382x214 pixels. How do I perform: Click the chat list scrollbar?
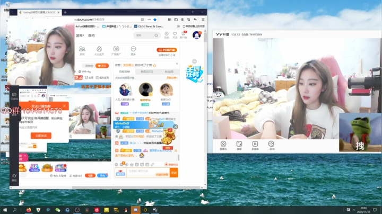(179, 157)
